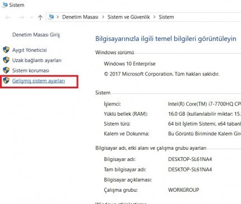Screen dimensions: 241x204
Task: Click shield icon beside Uzak bağlantı ayarları
Action: pyautogui.click(x=6, y=60)
